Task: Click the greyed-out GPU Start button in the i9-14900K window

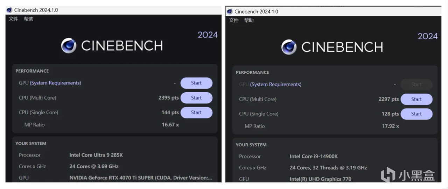Action: point(416,84)
